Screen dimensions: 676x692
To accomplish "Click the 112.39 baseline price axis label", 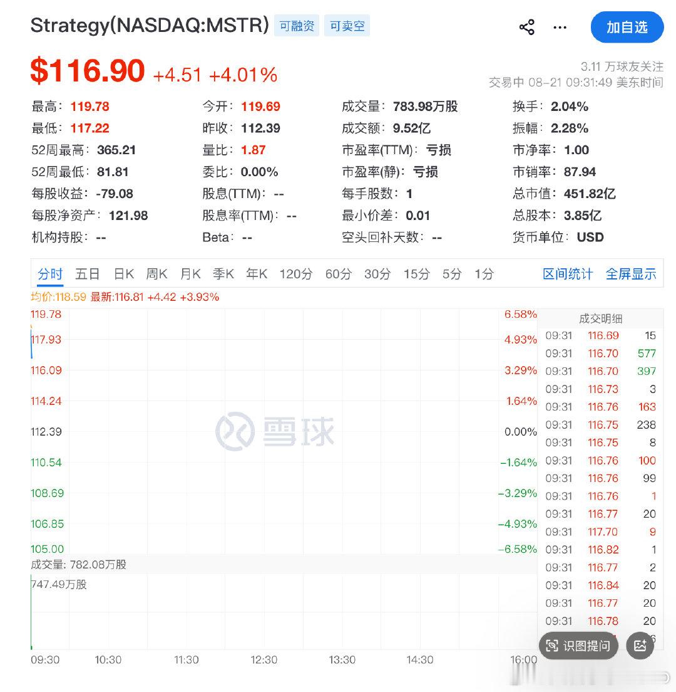I will 46,432.
